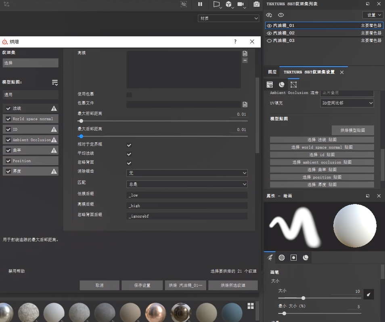Click the 取消 button
This screenshot has width=385, height=322.
click(99, 285)
